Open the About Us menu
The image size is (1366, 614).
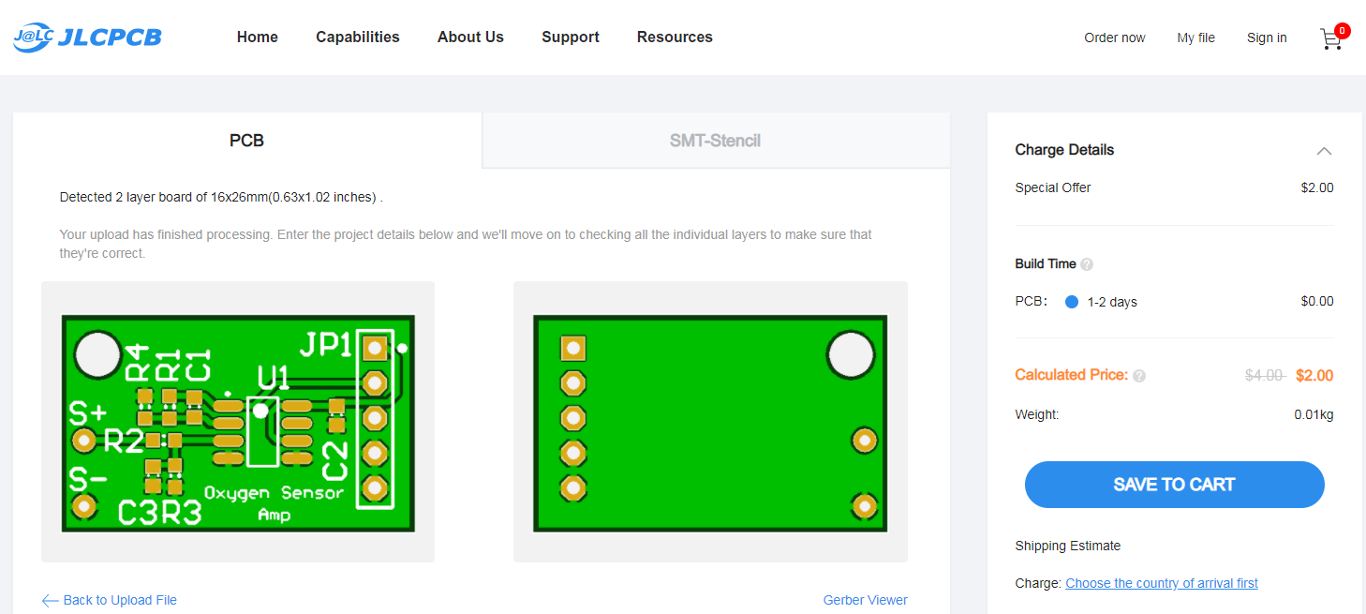[470, 37]
